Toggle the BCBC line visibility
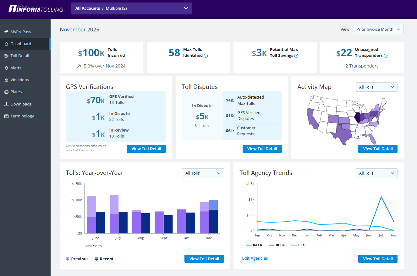Image resolution: width=417 pixels, height=276 pixels. pos(277,245)
